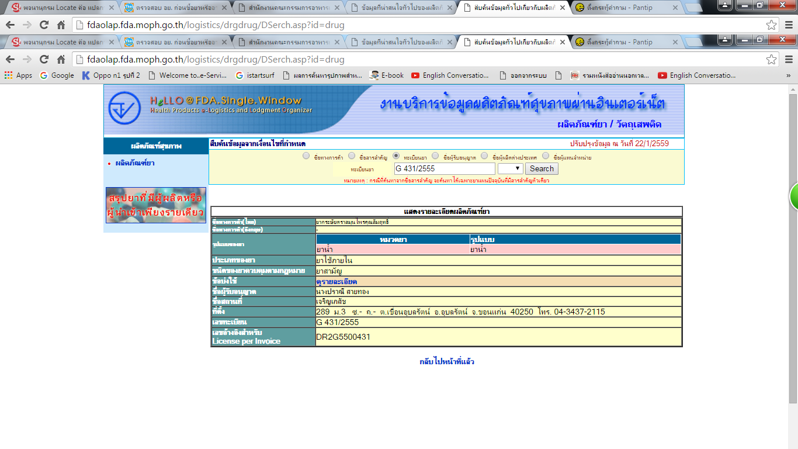Image resolution: width=798 pixels, height=449 pixels.
Task: Select the ชื่อผู้แทนจำหน่าย radio button
Action: pos(546,156)
